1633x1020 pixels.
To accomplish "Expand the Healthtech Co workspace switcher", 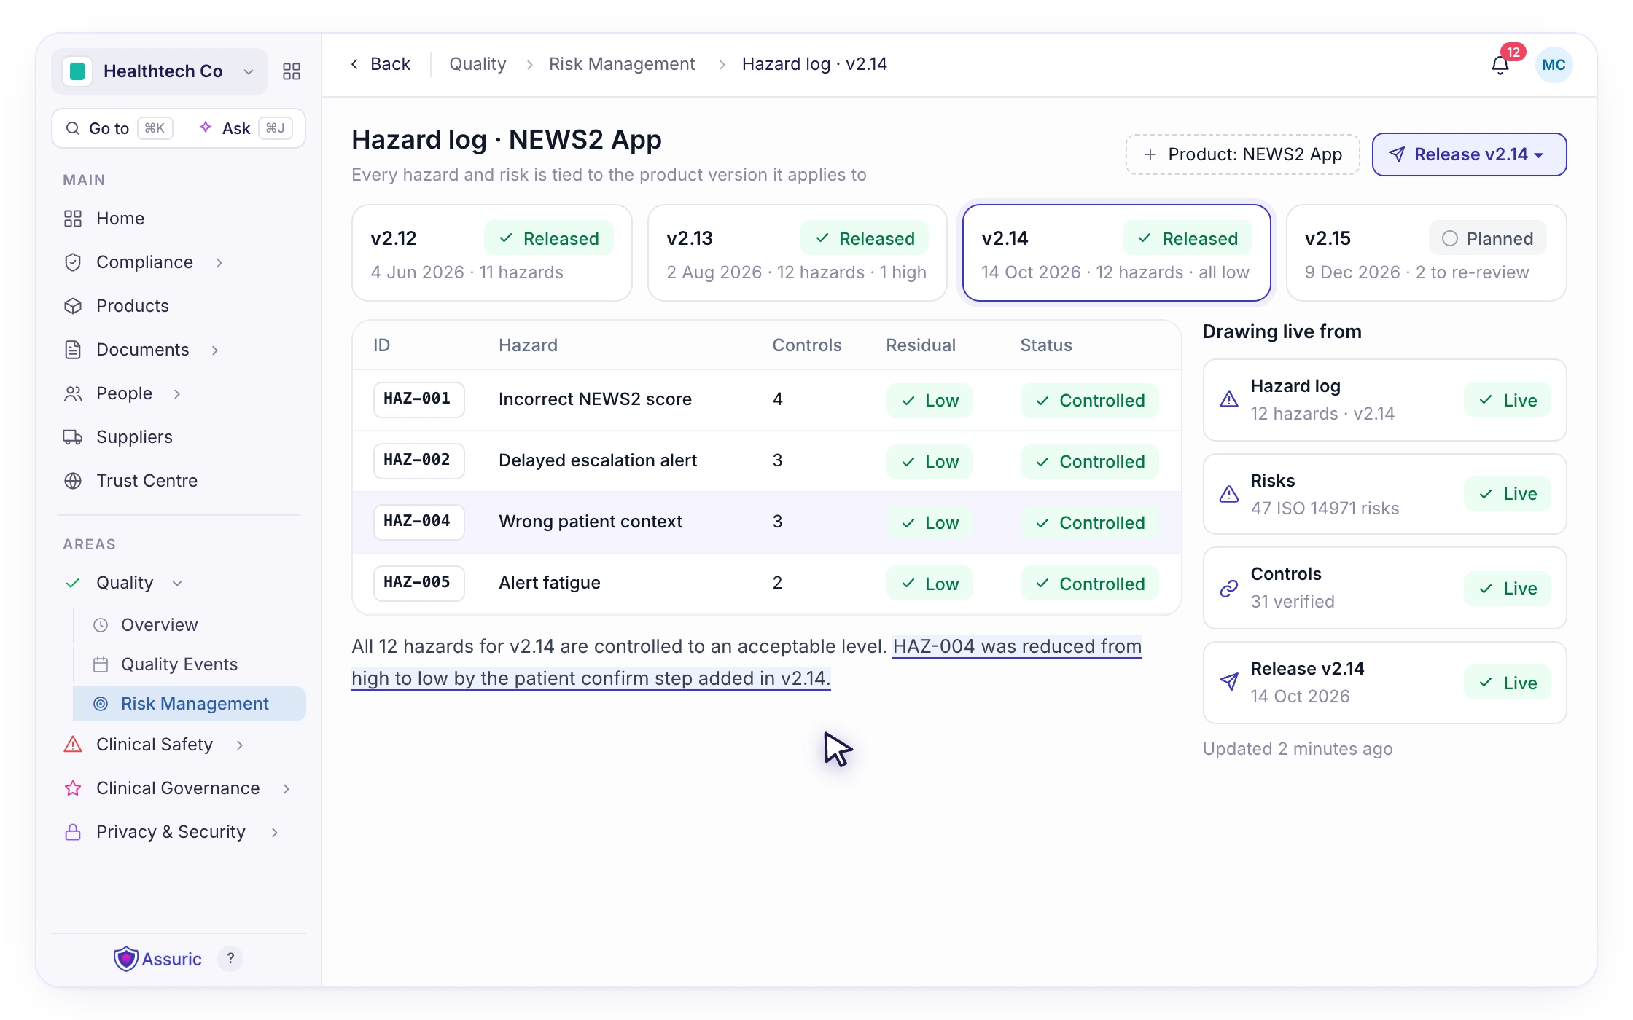I will pyautogui.click(x=160, y=71).
